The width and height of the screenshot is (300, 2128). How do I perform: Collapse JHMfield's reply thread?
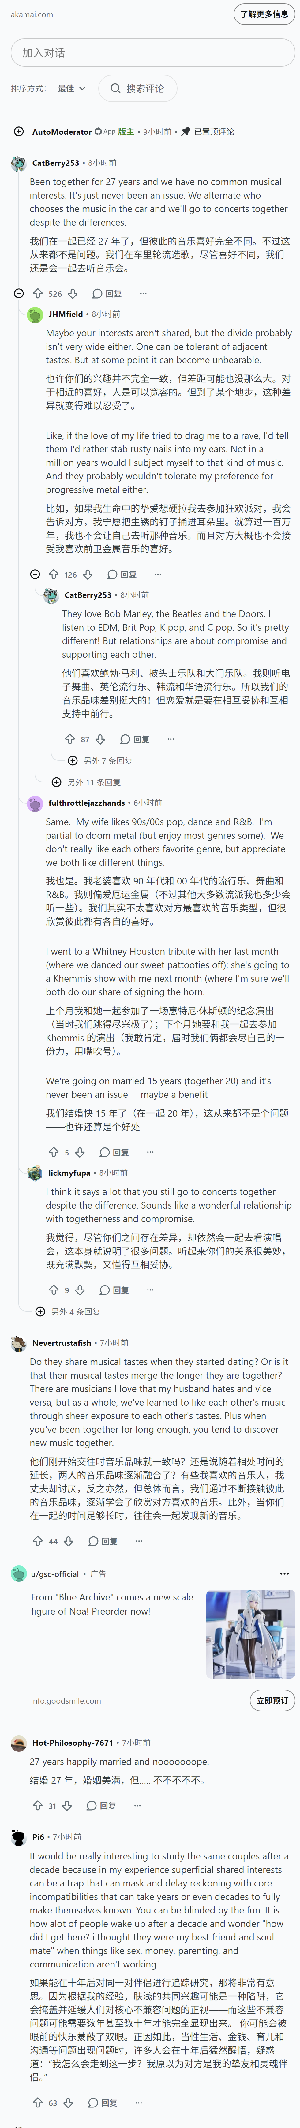point(35,574)
